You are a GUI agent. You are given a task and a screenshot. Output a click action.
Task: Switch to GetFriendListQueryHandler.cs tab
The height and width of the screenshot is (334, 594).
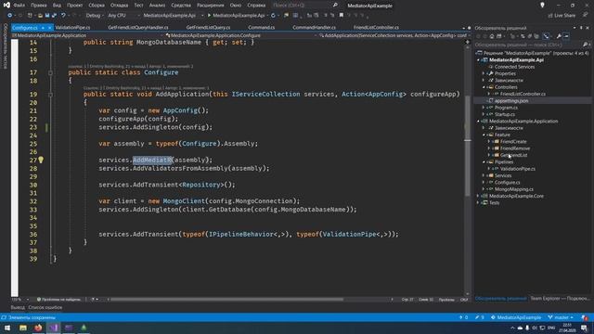pyautogui.click(x=138, y=28)
